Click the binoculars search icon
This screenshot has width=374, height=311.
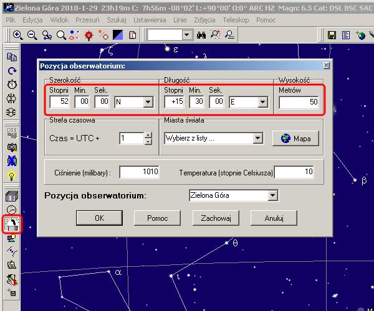201,35
